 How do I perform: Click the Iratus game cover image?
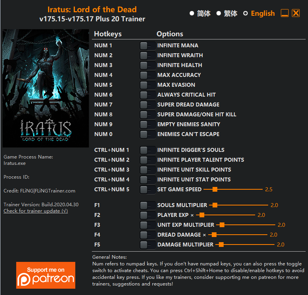(46, 88)
